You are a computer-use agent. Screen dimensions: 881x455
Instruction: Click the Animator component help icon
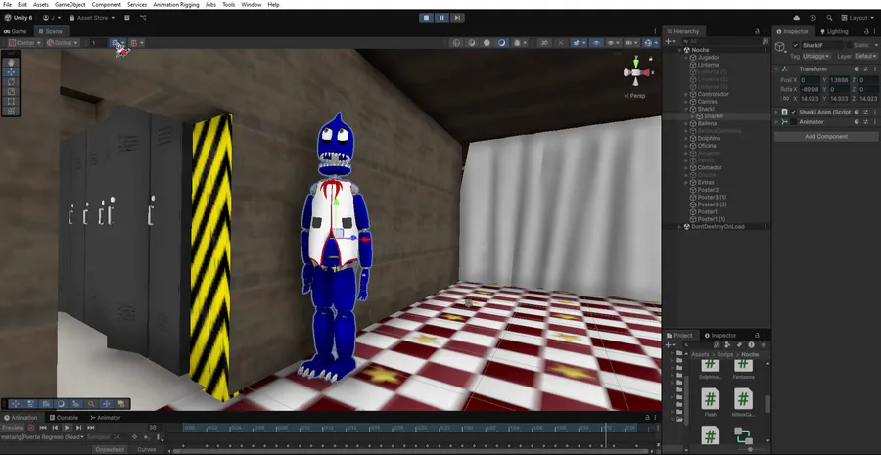tap(857, 122)
